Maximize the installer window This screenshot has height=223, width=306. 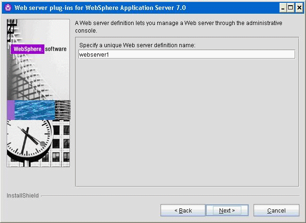290,8
